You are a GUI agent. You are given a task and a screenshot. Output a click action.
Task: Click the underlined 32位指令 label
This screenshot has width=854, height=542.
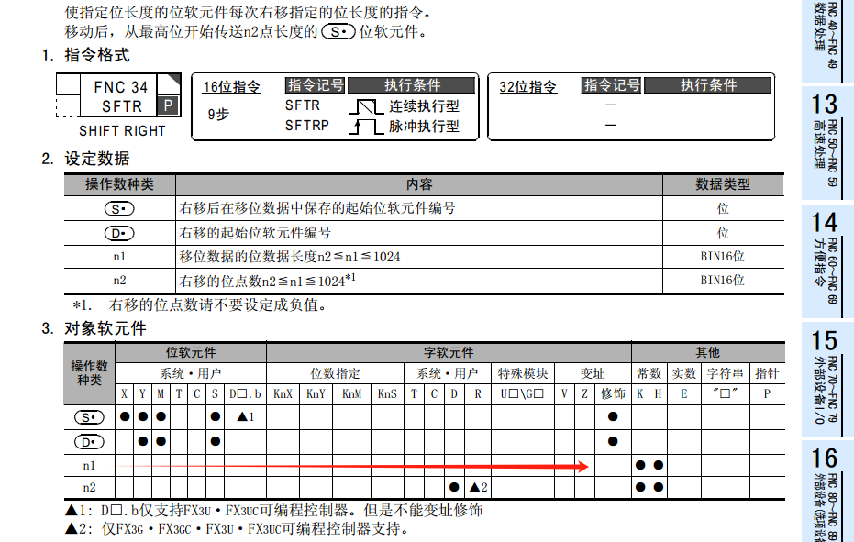527,87
